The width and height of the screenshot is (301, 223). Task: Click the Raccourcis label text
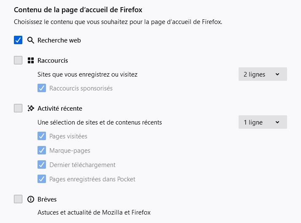pos(53,61)
